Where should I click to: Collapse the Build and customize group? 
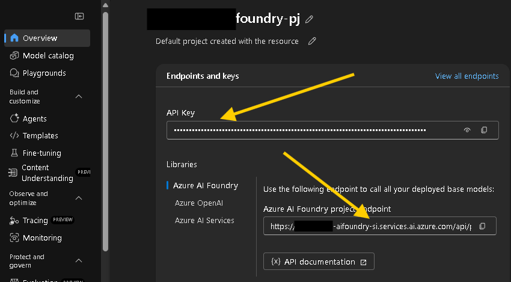click(79, 96)
